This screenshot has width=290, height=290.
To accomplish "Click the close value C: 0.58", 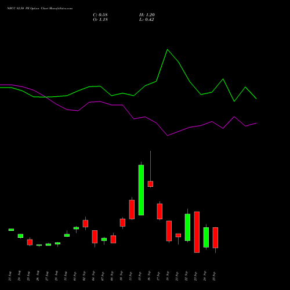I will point(100,15).
